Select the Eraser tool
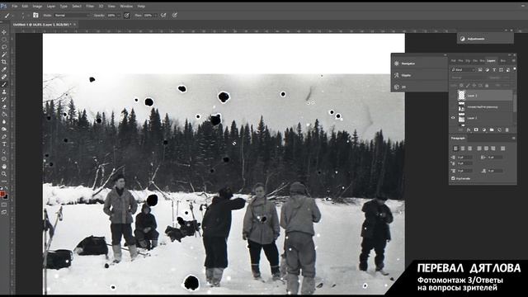Viewport: 528px width, 297px height. click(x=4, y=106)
